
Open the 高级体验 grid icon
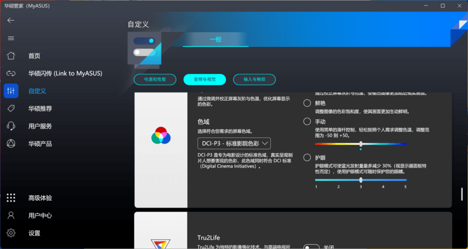[x=11, y=198]
